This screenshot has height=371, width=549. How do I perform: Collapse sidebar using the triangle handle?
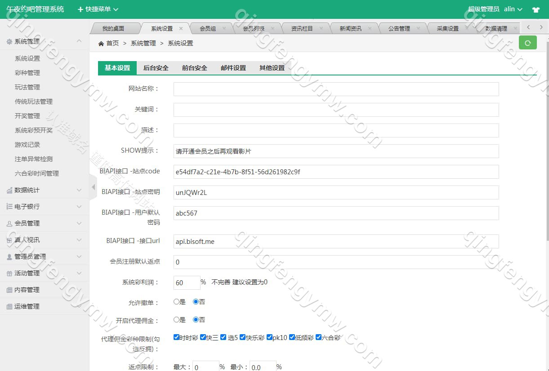coord(94,187)
